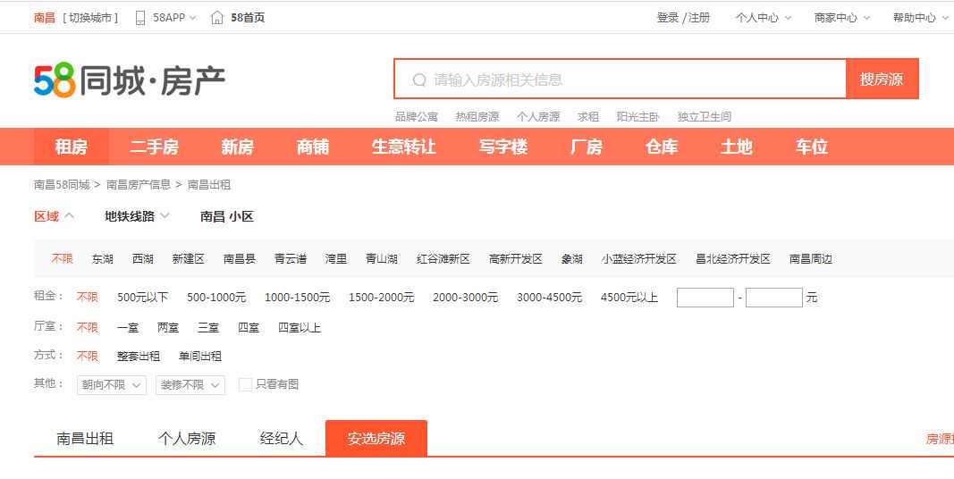Click the magnifier icon in search box
The image size is (954, 479).
point(419,80)
